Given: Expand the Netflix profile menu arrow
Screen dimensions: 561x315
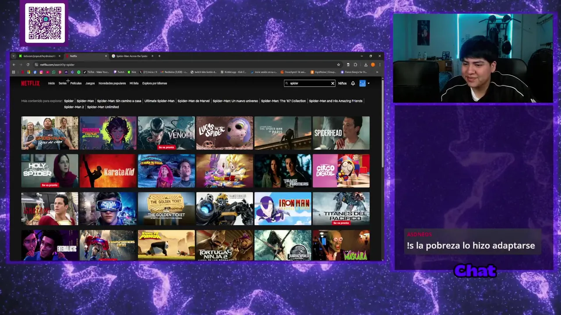Looking at the screenshot, I should coord(369,83).
